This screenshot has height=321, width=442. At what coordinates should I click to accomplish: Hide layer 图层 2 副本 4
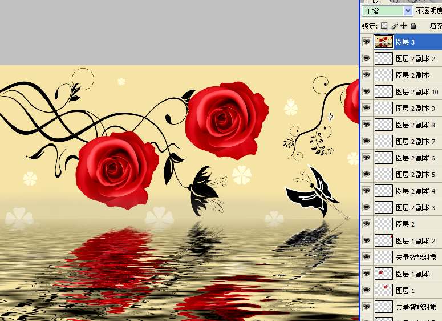(x=366, y=191)
